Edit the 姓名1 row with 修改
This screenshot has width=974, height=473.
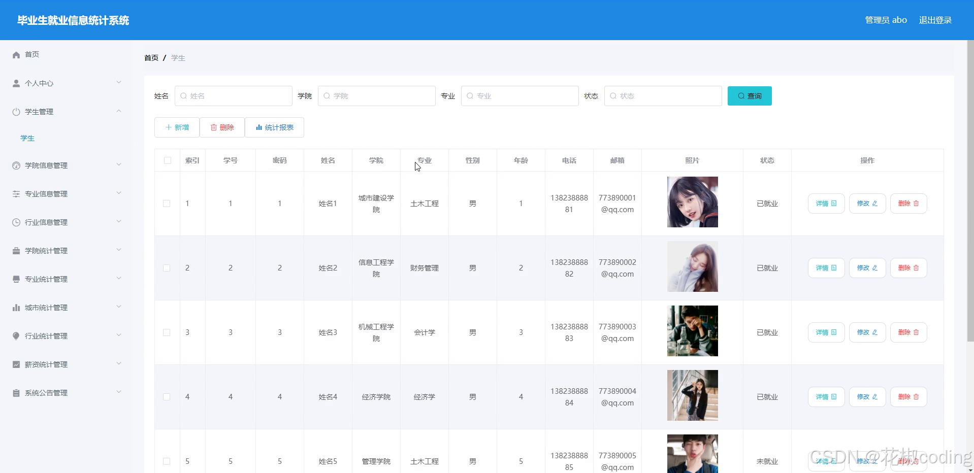click(x=867, y=204)
